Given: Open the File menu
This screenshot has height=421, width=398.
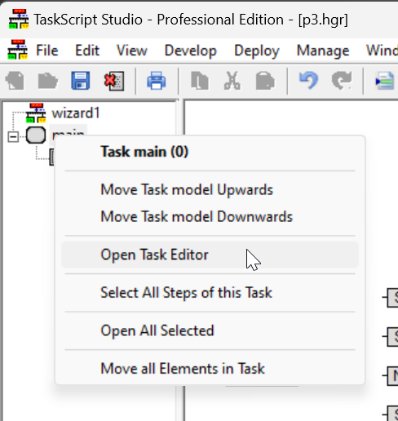Looking at the screenshot, I should pos(47,51).
